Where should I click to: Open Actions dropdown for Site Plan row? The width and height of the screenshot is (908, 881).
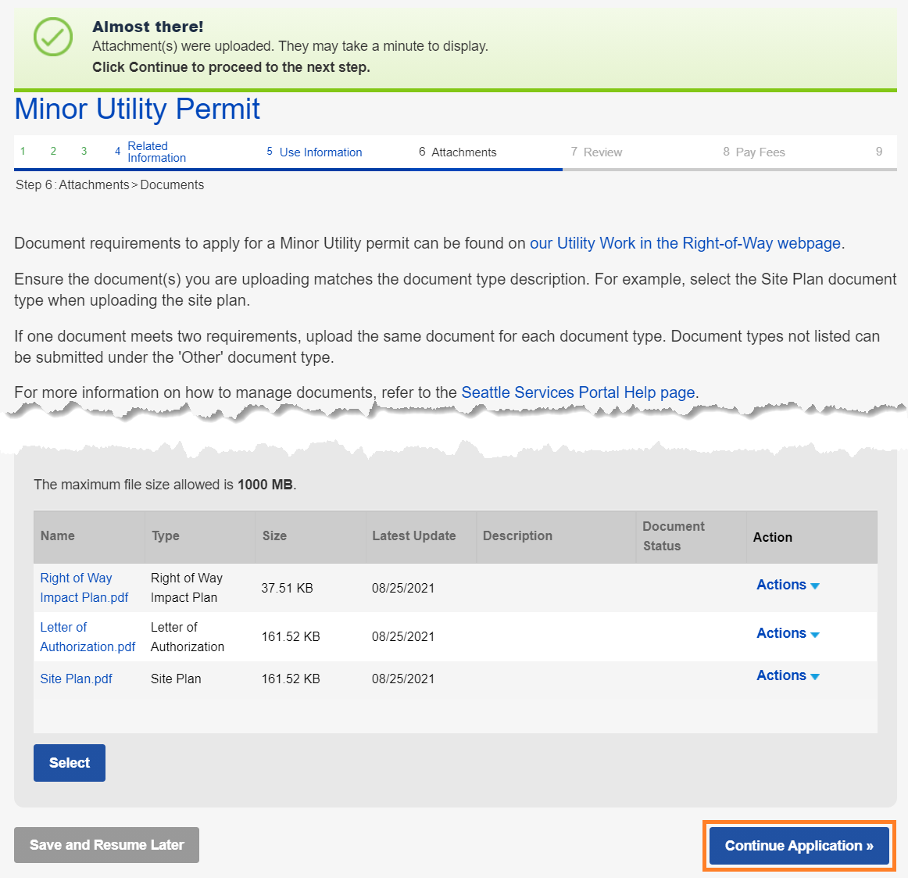tap(787, 675)
